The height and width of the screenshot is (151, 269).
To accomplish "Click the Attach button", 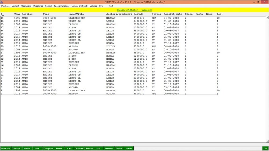I will [27, 148].
